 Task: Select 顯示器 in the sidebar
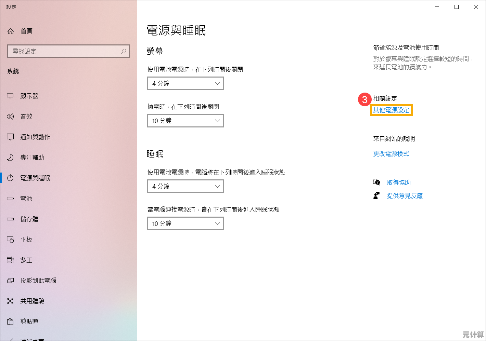(x=68, y=96)
